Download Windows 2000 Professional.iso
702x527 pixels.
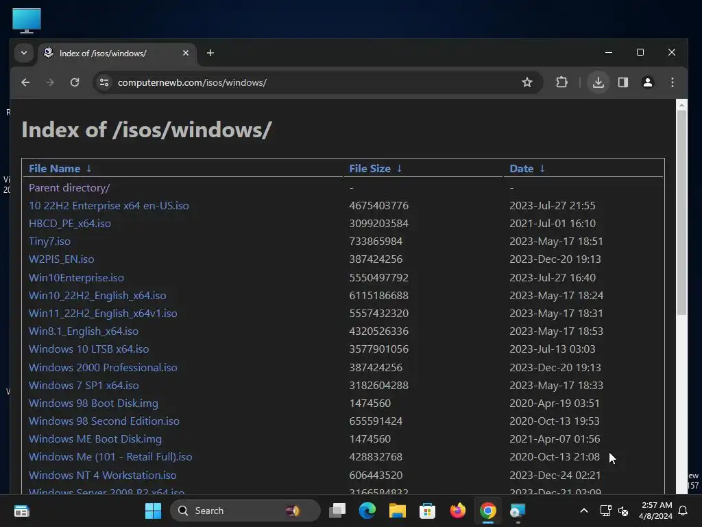point(103,368)
